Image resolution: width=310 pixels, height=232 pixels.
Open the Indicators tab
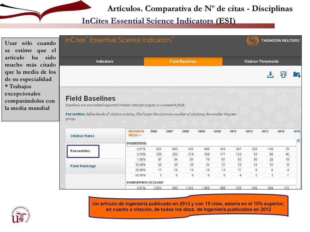[x=104, y=61]
